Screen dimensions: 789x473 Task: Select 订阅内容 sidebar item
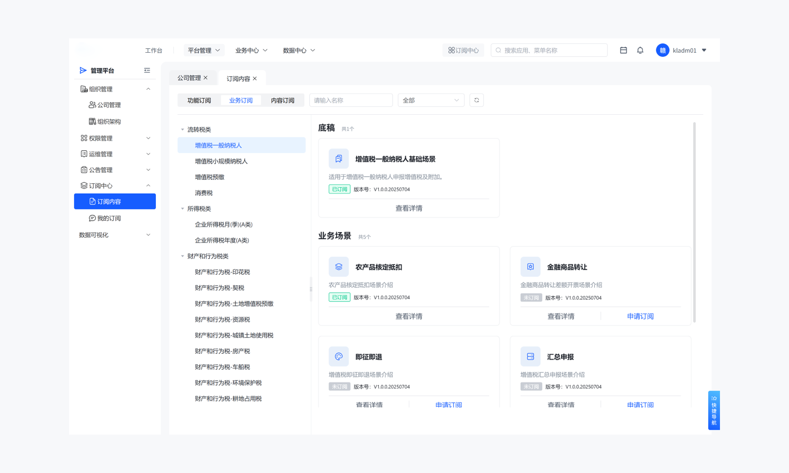115,202
